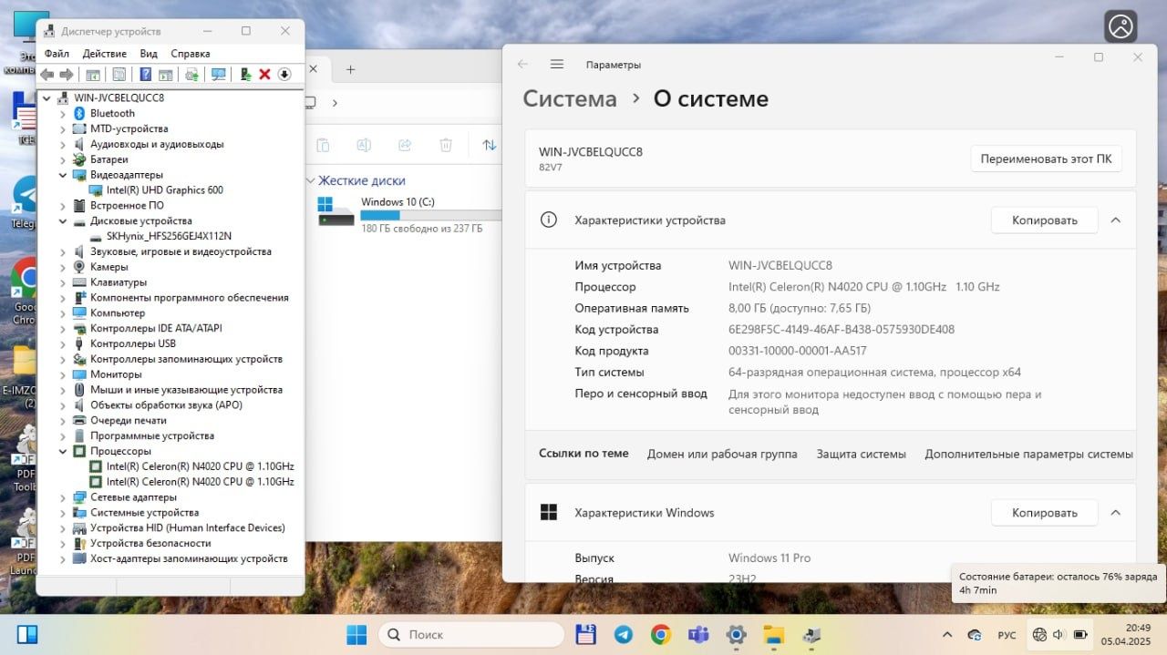Toggle the console tree pane icon
The width and height of the screenshot is (1167, 655).
tap(92, 75)
